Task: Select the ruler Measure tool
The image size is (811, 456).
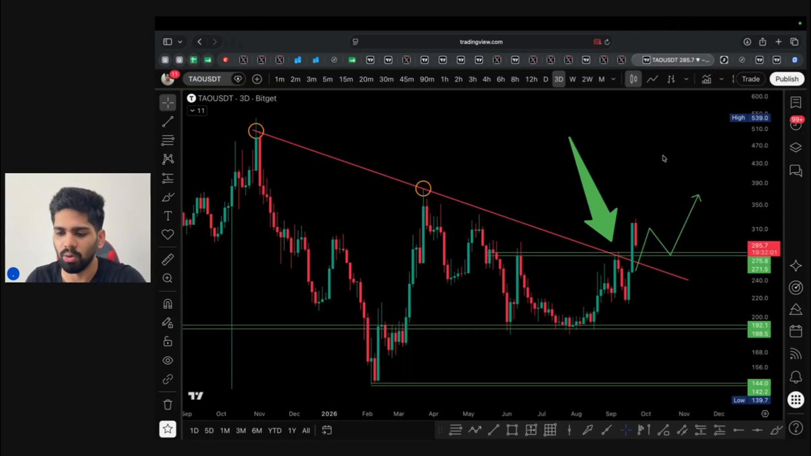Action: pos(168,259)
